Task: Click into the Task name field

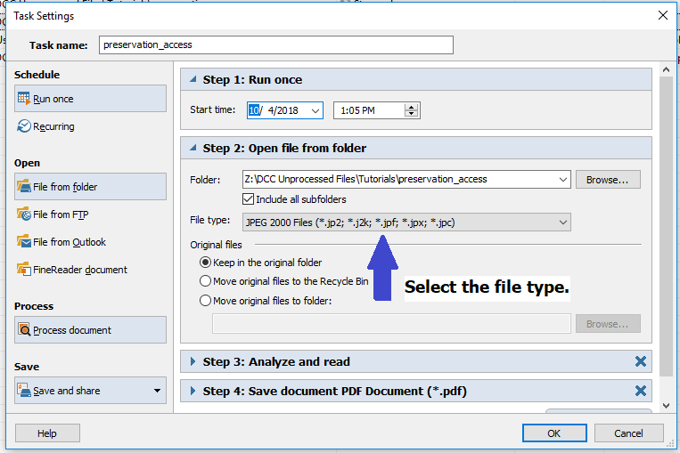Action: pos(275,44)
